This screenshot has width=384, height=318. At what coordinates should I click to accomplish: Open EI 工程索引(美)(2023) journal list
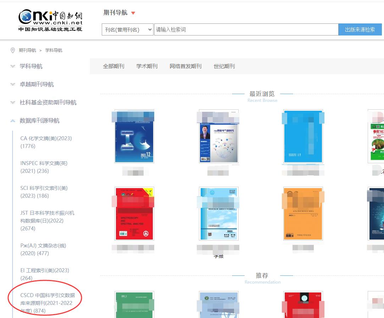pos(45,274)
